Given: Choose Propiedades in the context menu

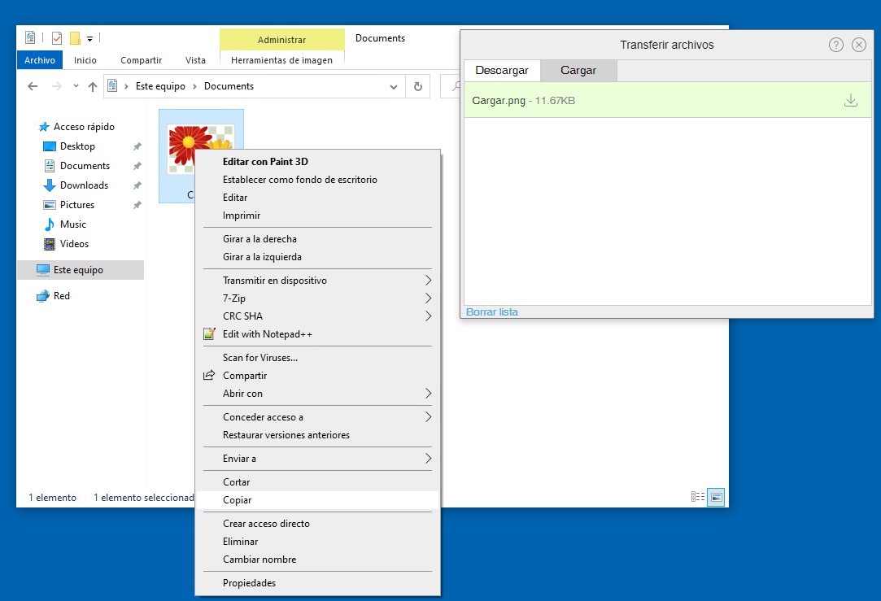Looking at the screenshot, I should 249,583.
